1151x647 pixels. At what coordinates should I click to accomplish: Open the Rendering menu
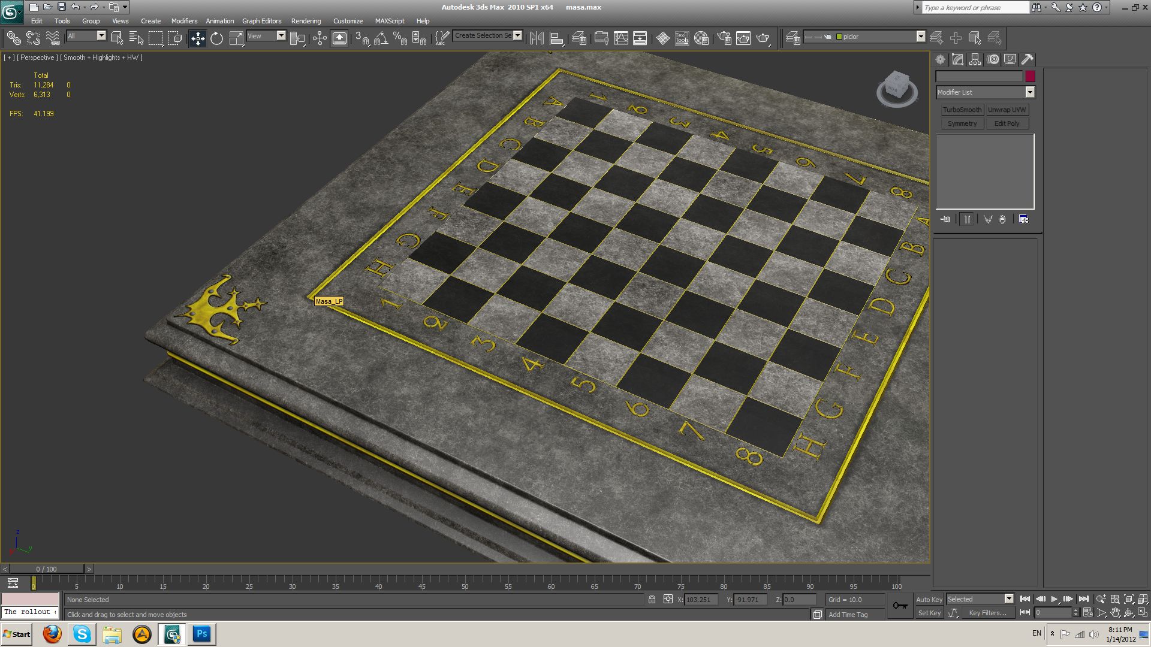306,21
